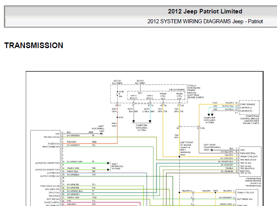
Task: Click '2012 SYSTEM WIRING DIAGRAMS Jeep - Patriot' subtitle
Action: click(x=205, y=21)
